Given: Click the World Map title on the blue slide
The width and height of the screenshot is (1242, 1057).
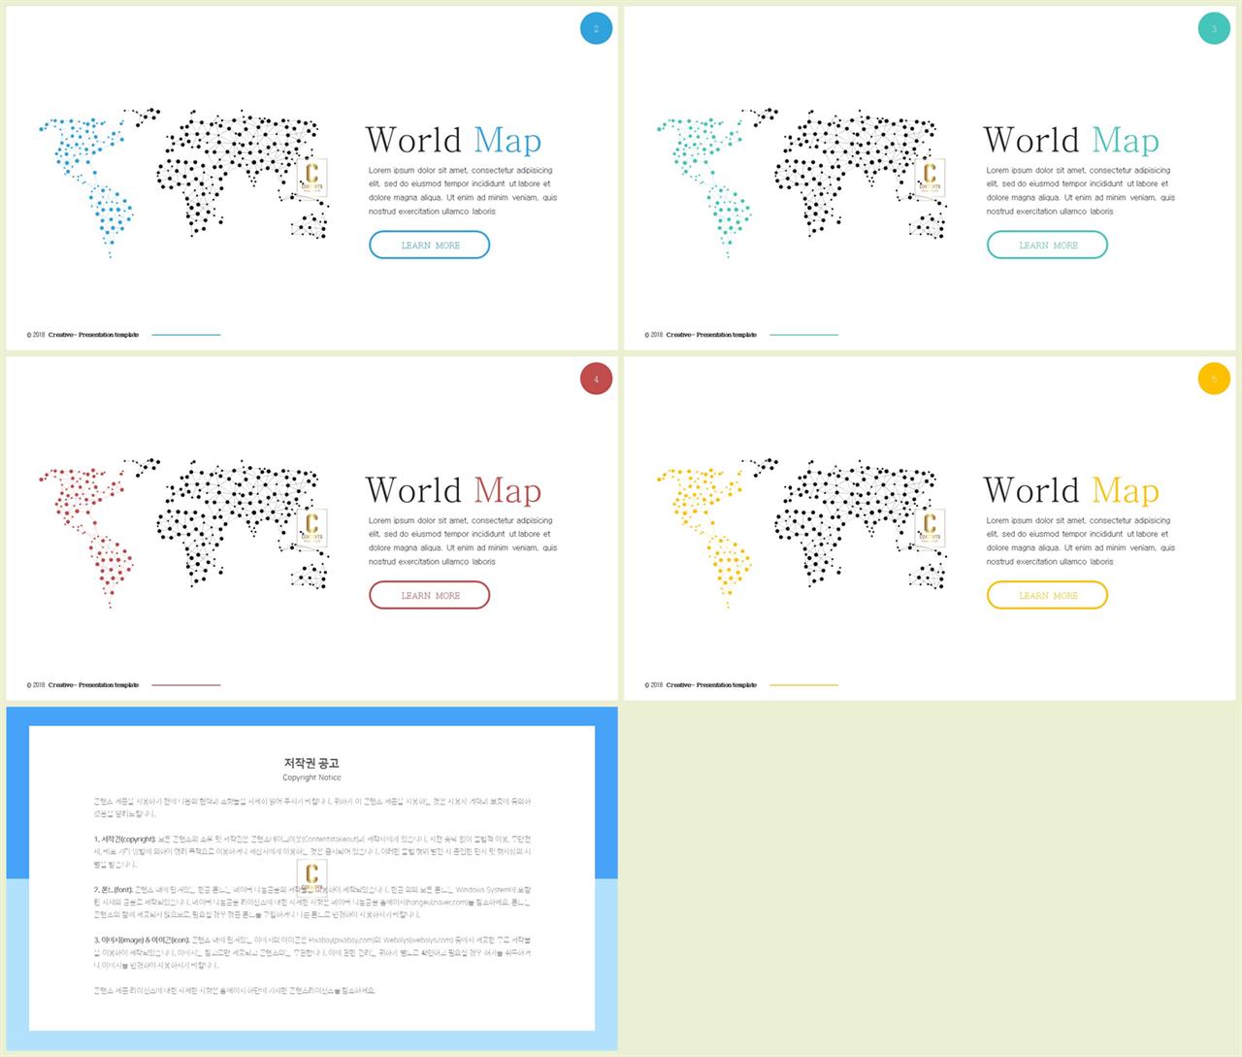Looking at the screenshot, I should click(x=453, y=140).
